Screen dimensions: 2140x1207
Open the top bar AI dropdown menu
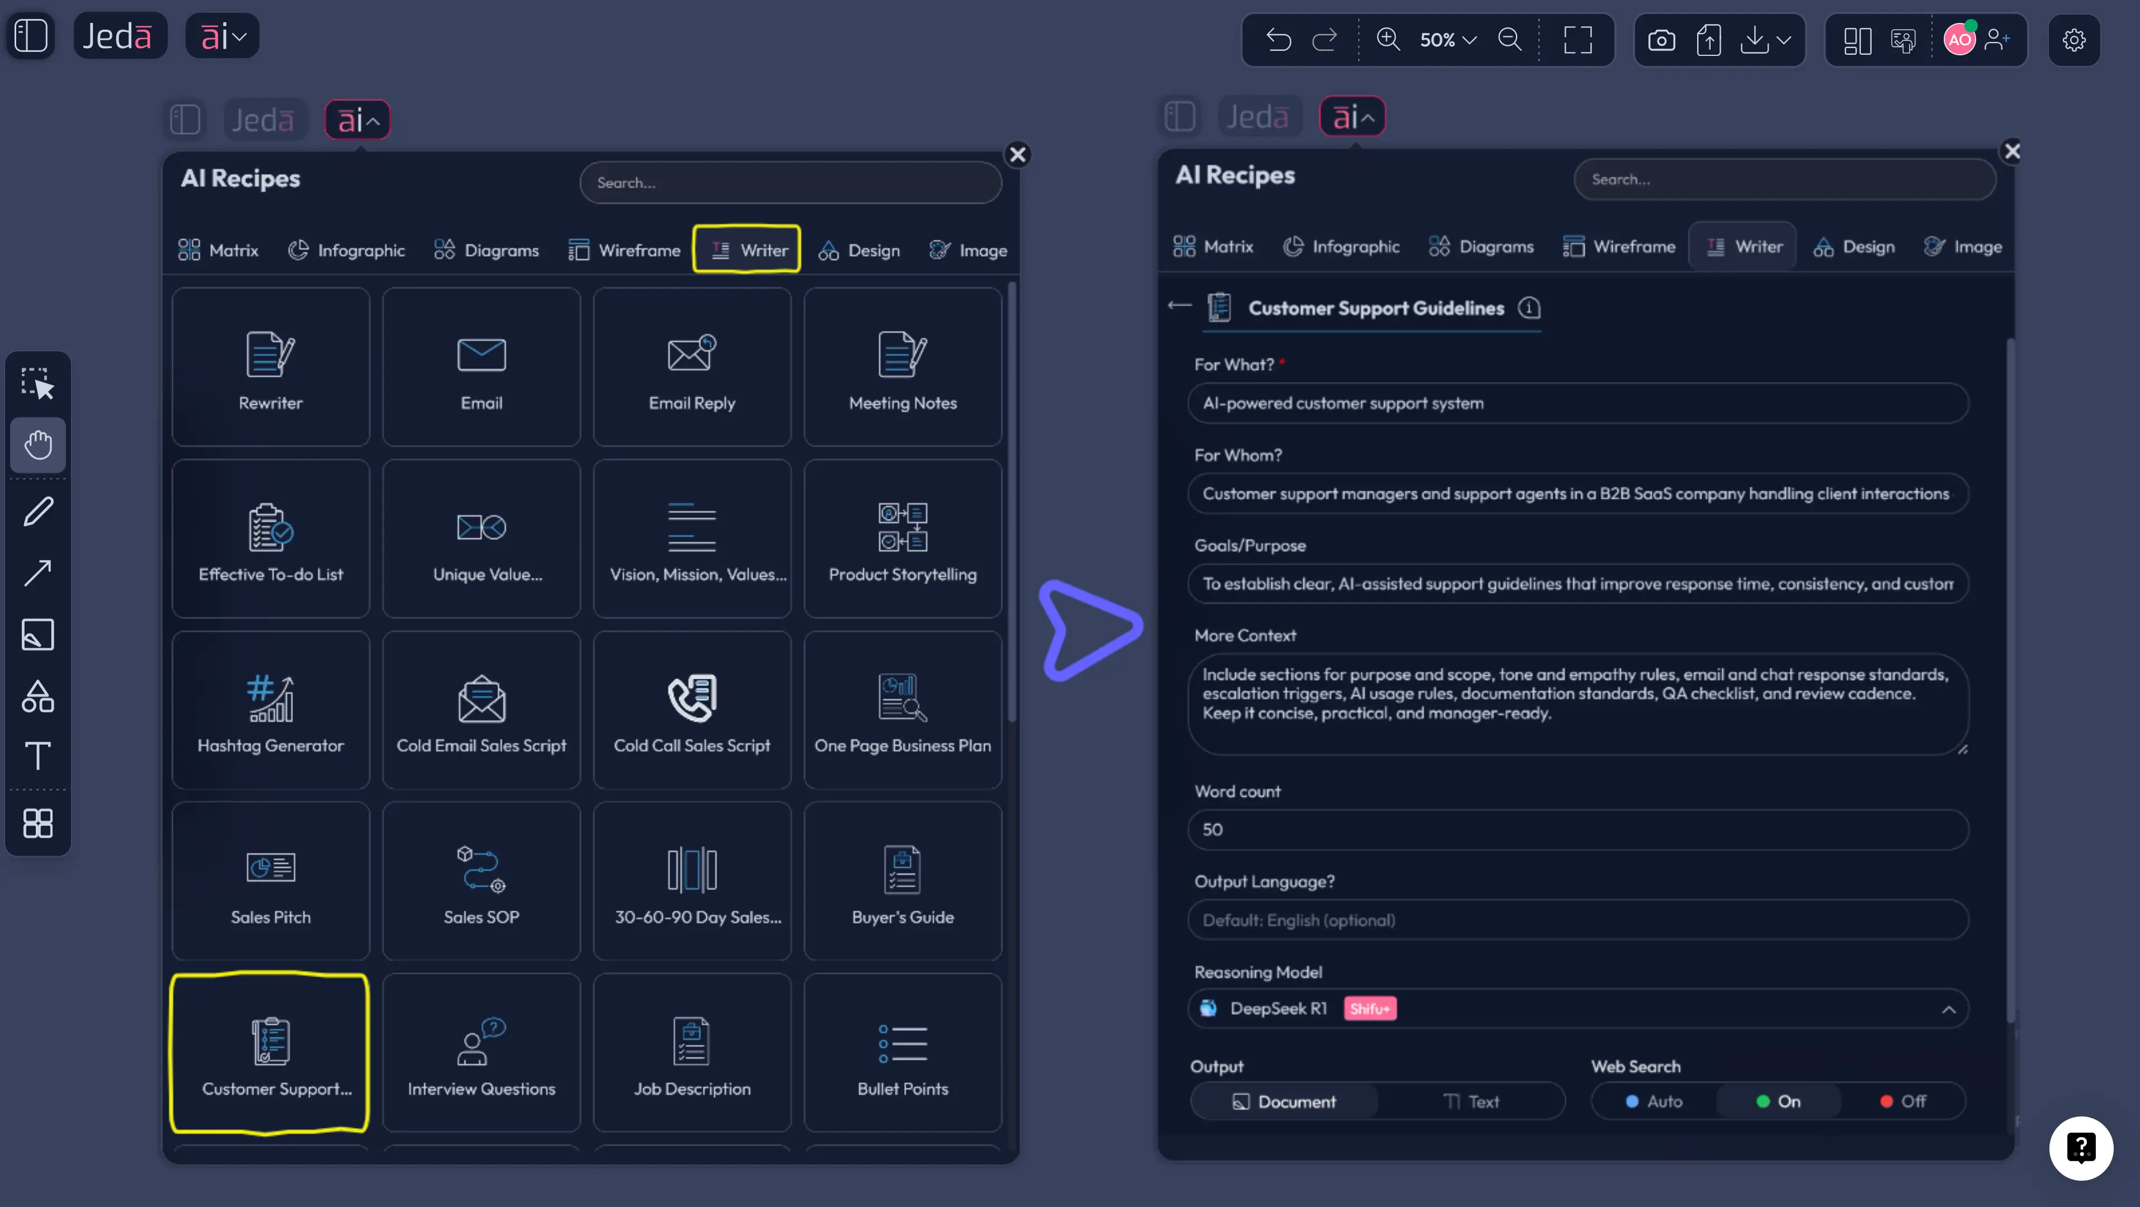point(223,36)
